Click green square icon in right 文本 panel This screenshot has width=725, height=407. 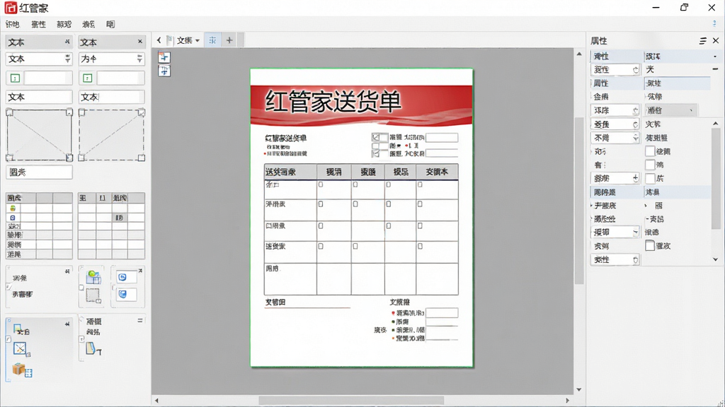click(x=88, y=78)
